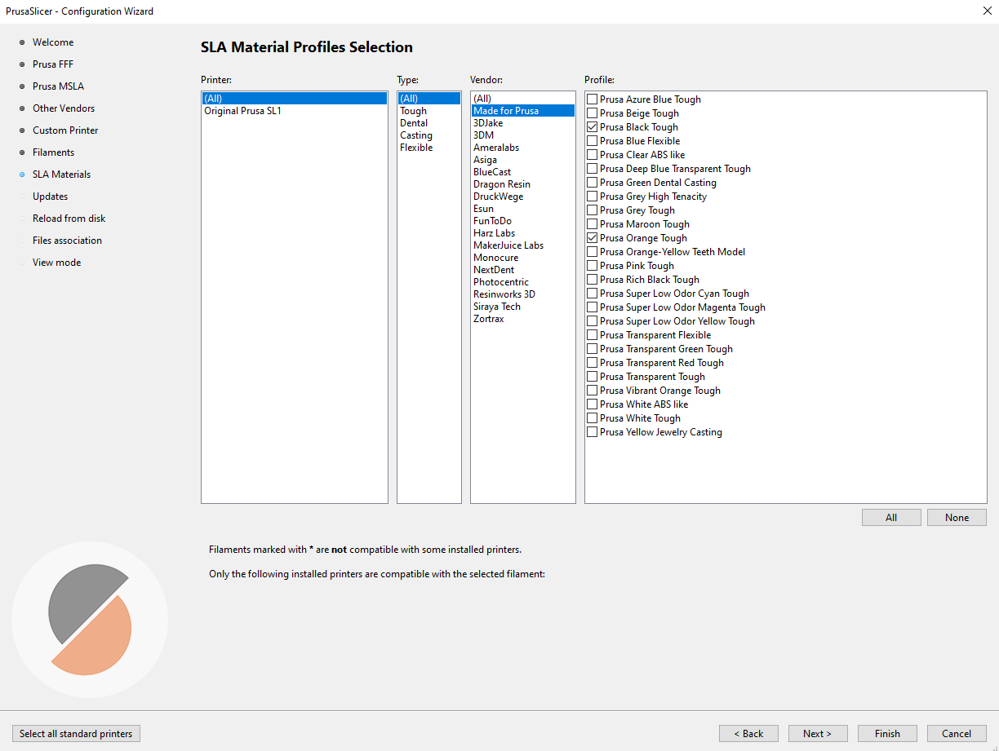Go to the Welcome wizard page
Screen dimensions: 999x751
point(53,42)
